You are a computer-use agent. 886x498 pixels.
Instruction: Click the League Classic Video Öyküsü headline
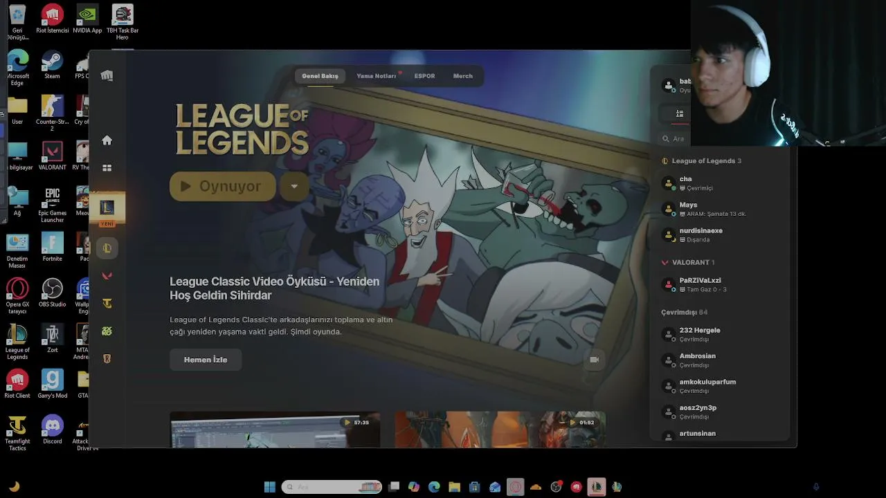tap(275, 288)
